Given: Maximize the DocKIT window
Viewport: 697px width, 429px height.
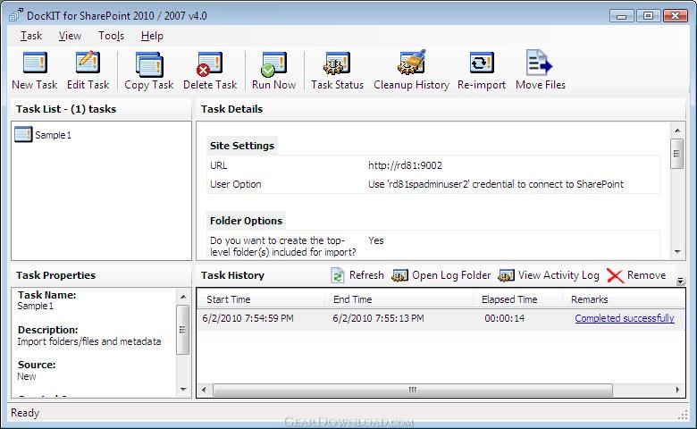Looking at the screenshot, I should [x=648, y=15].
